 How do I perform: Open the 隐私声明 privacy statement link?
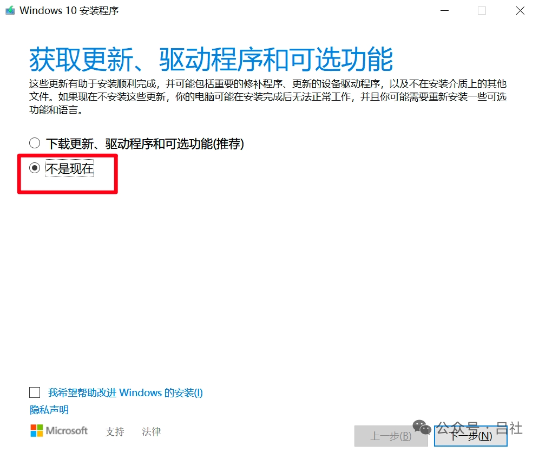[49, 410]
